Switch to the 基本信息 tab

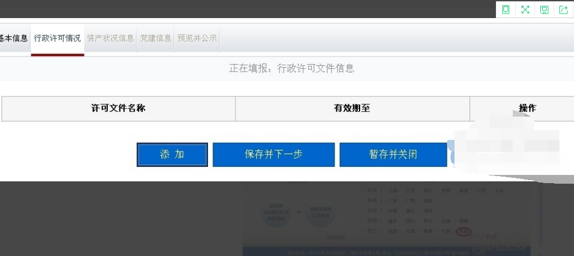14,38
